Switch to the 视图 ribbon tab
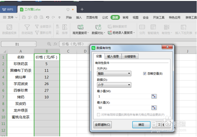Image resolution: width=197 pixels, height=137 pixels. (x=136, y=18)
